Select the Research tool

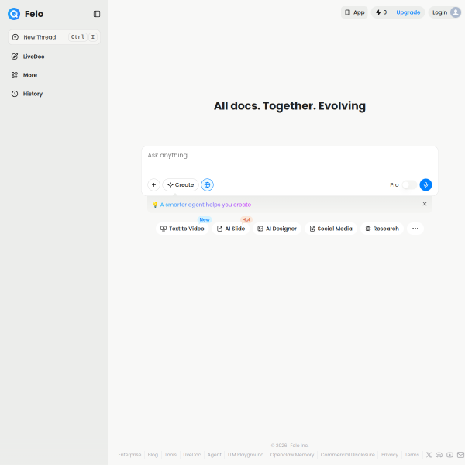[382, 229]
